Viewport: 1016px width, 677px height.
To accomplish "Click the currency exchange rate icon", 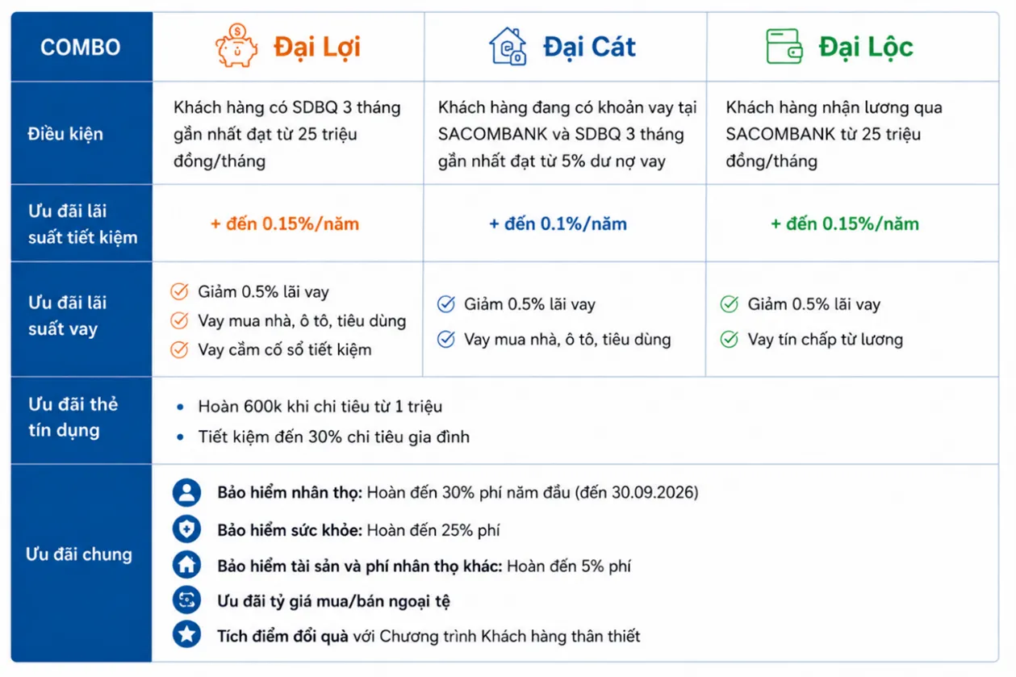I will 186,600.
